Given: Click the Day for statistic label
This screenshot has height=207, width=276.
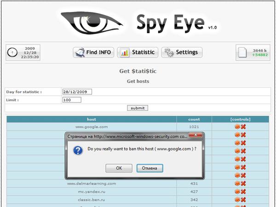Looking at the screenshot, I should 24,92.
